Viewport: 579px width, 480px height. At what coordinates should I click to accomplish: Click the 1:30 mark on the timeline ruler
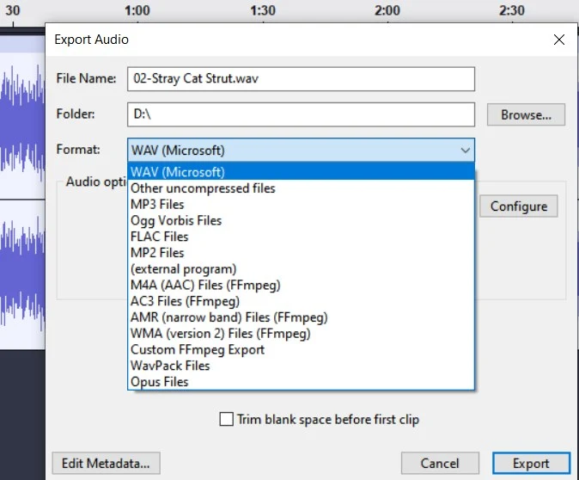[263, 10]
